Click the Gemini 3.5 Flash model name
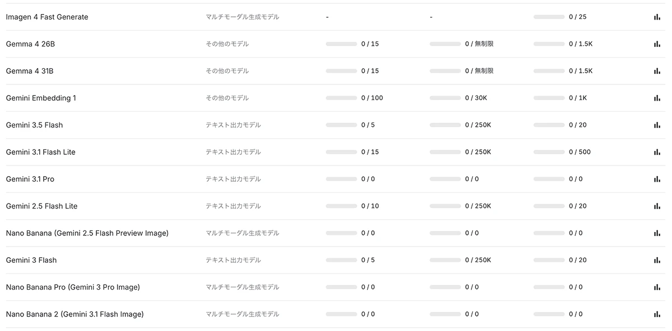 (34, 125)
